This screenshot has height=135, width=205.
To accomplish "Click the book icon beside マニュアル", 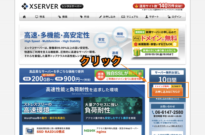I will [123, 17].
